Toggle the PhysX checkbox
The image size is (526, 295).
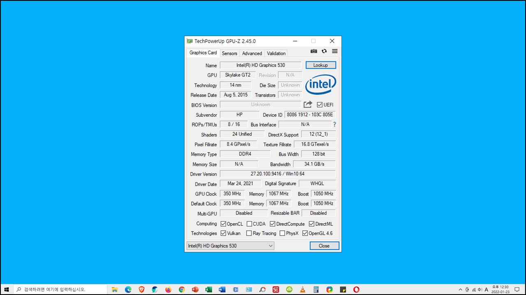tap(282, 233)
